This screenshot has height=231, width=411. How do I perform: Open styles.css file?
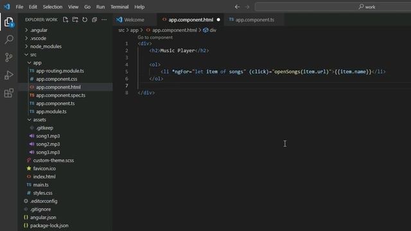click(x=42, y=193)
